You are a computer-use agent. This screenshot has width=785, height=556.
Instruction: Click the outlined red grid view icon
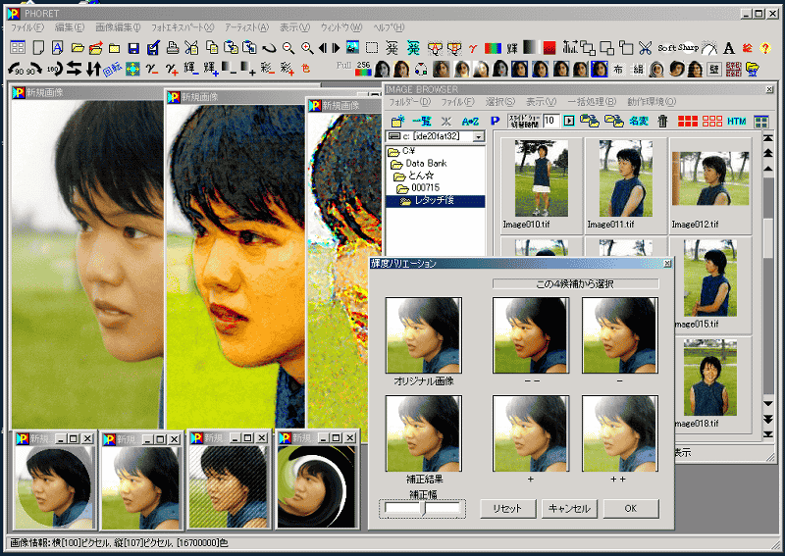[x=712, y=121]
